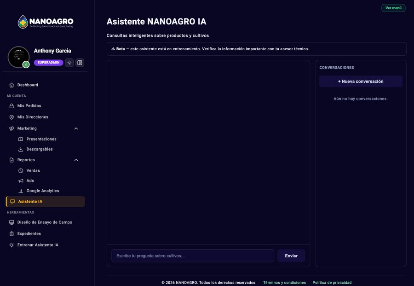414x286 pixels.
Task: Click the NANOAGRO logo
Action: [x=46, y=22]
